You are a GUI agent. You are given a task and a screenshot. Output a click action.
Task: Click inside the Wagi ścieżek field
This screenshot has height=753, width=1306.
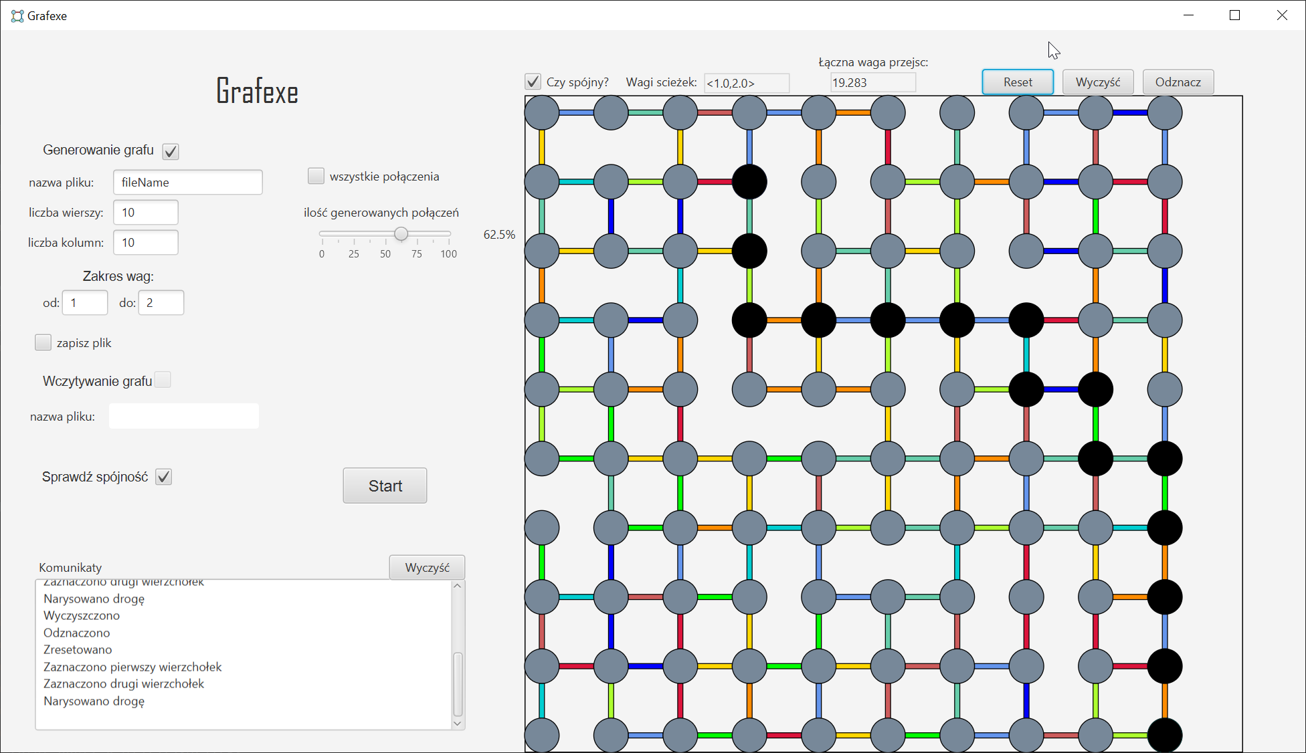pyautogui.click(x=745, y=83)
